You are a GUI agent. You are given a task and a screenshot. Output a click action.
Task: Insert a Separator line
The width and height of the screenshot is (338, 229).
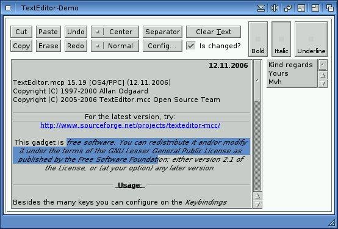pos(162,32)
